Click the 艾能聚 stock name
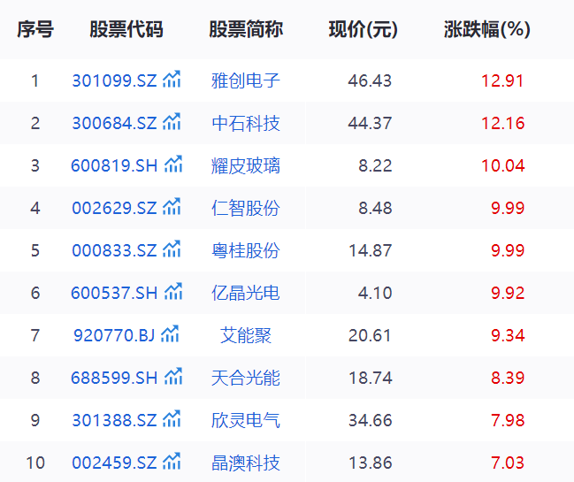Screen dimensions: 574x482 (246, 335)
